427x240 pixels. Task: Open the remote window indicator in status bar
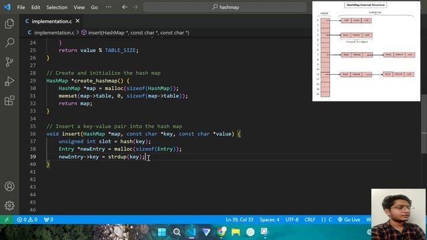pyautogui.click(x=7, y=219)
